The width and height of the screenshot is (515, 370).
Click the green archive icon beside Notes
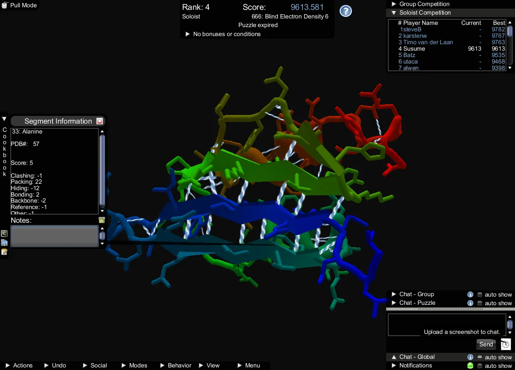(102, 220)
